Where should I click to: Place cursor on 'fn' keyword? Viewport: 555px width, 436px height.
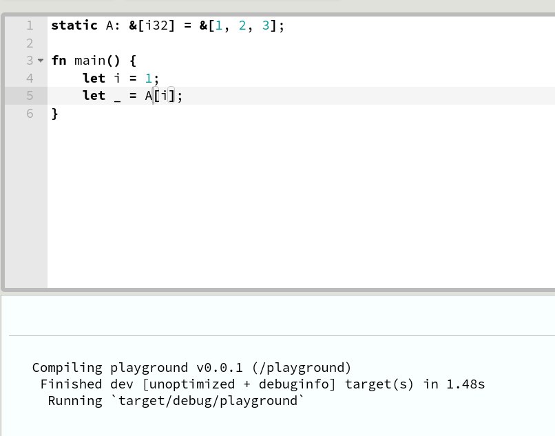point(59,61)
